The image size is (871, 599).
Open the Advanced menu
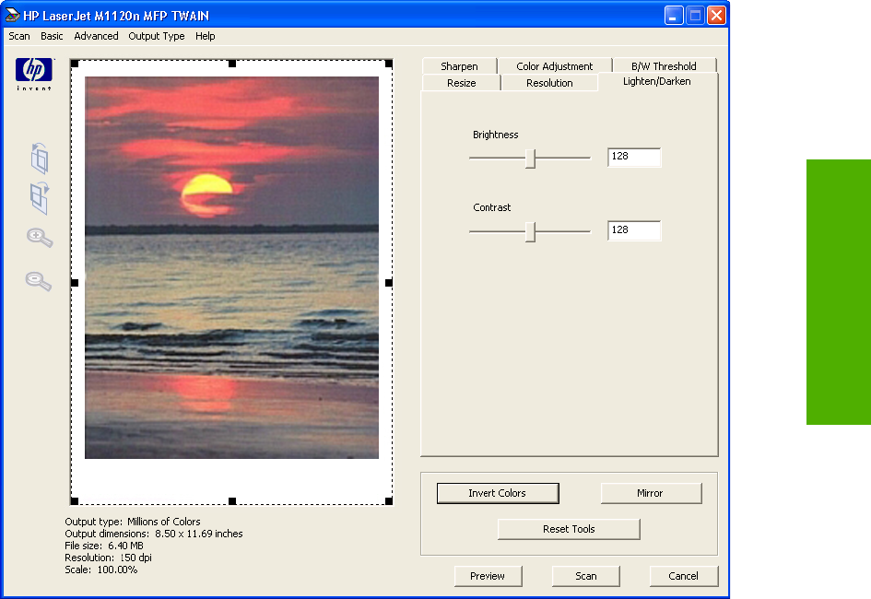96,37
